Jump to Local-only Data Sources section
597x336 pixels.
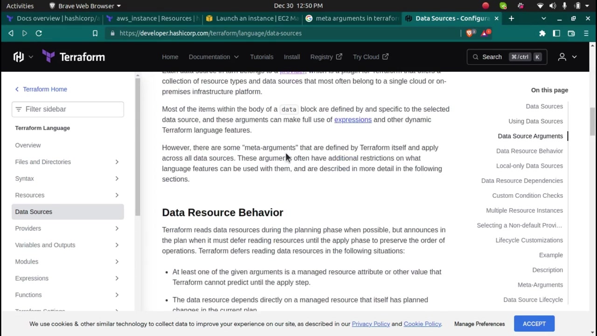click(529, 166)
